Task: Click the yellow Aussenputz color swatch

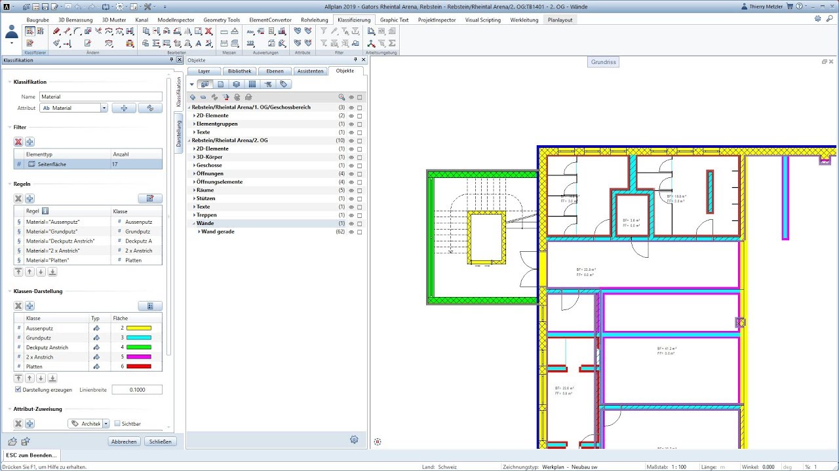Action: click(x=139, y=328)
